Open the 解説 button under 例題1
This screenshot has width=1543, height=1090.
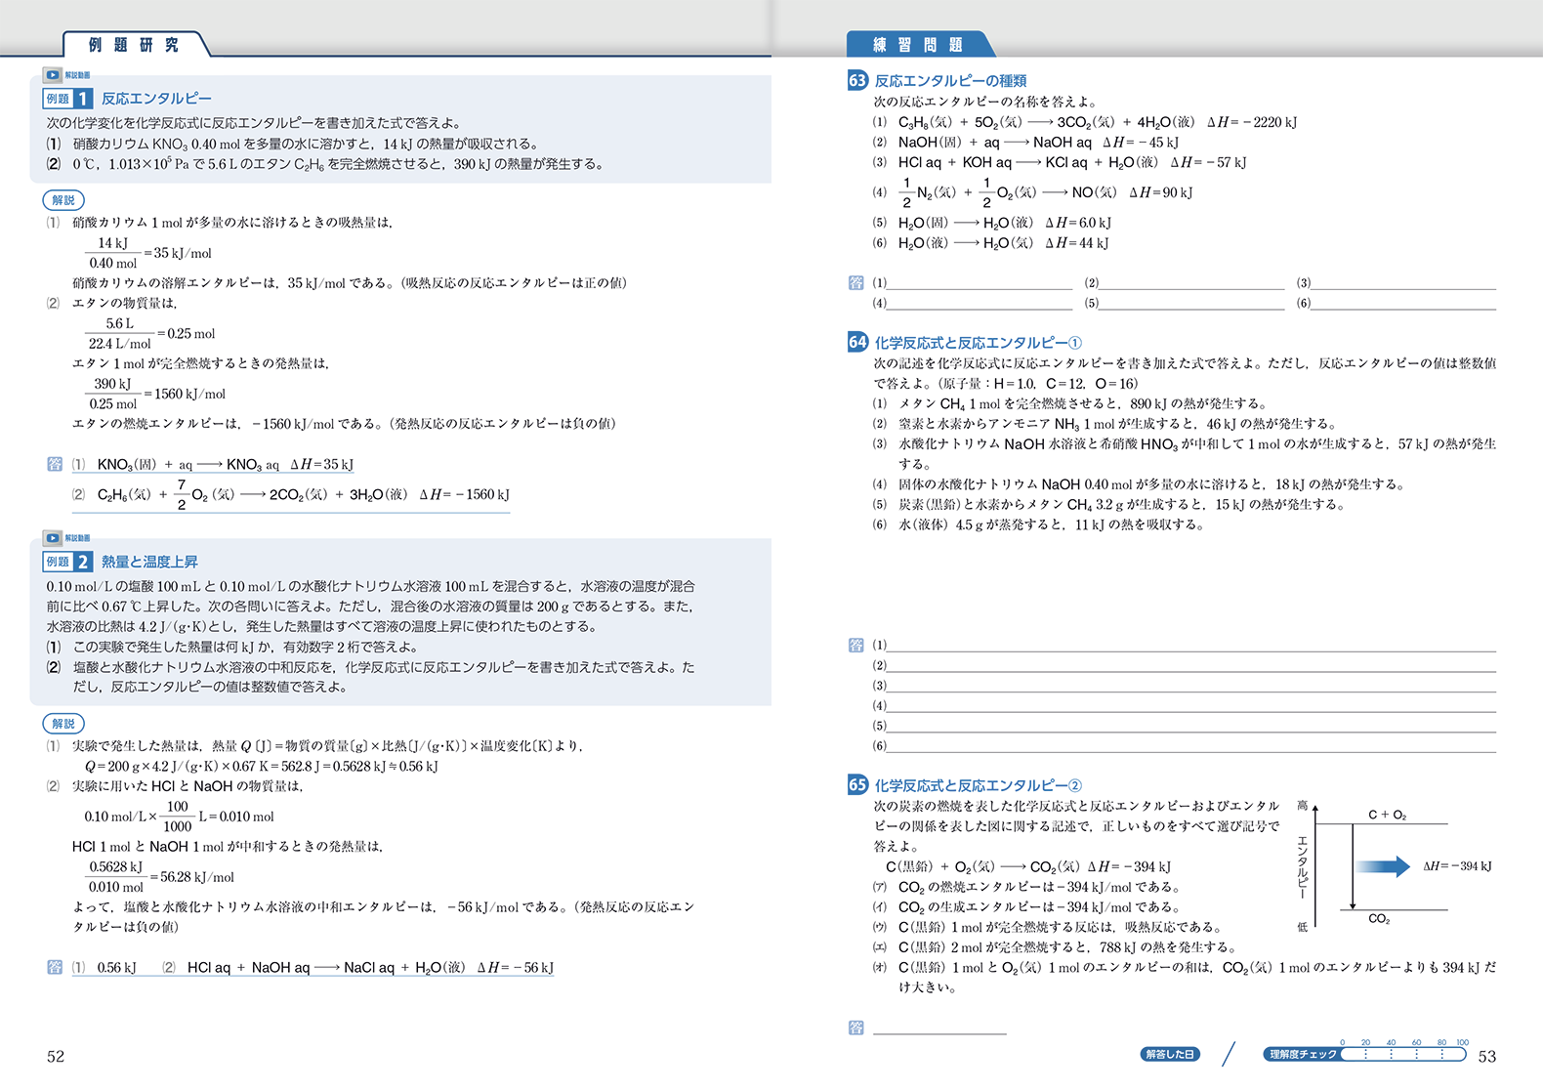click(x=63, y=200)
